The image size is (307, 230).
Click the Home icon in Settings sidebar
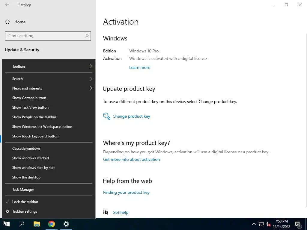(x=7, y=22)
